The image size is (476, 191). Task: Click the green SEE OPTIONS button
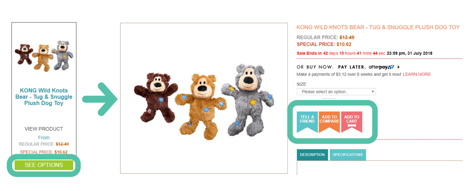pyautogui.click(x=44, y=165)
